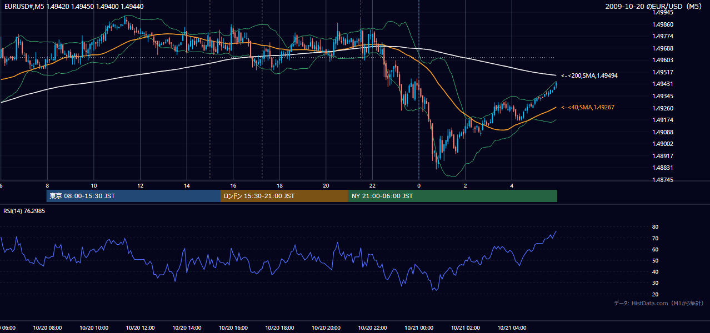Click price axis label 1.49688
This screenshot has height=333, width=710.
(x=663, y=49)
